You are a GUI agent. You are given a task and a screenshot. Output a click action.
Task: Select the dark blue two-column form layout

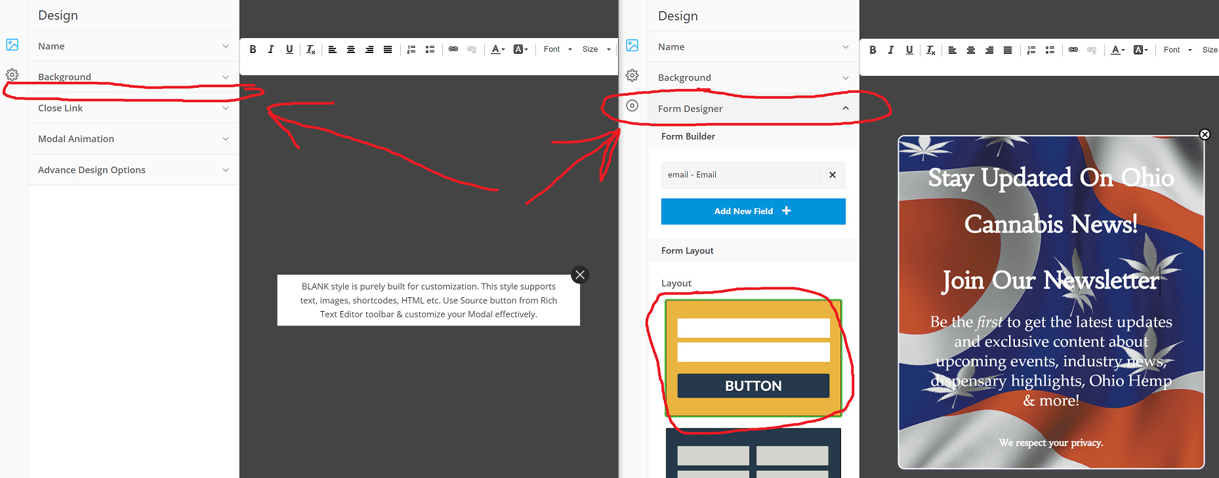[x=753, y=454]
